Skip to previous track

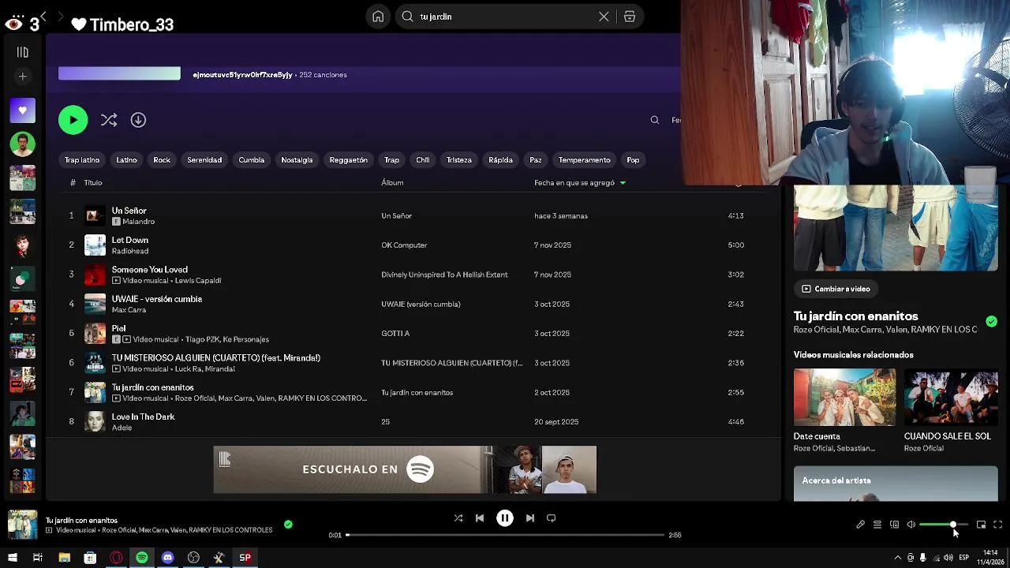pyautogui.click(x=480, y=518)
